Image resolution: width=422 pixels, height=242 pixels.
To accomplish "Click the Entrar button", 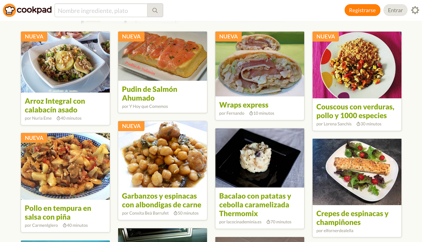I will tap(395, 10).
